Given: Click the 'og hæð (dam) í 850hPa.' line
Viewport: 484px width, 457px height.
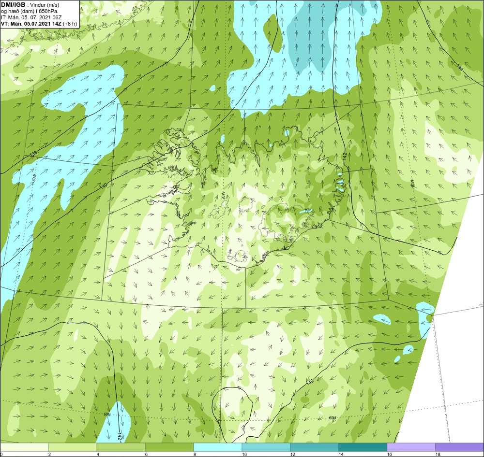Looking at the screenshot, I should tap(30, 11).
